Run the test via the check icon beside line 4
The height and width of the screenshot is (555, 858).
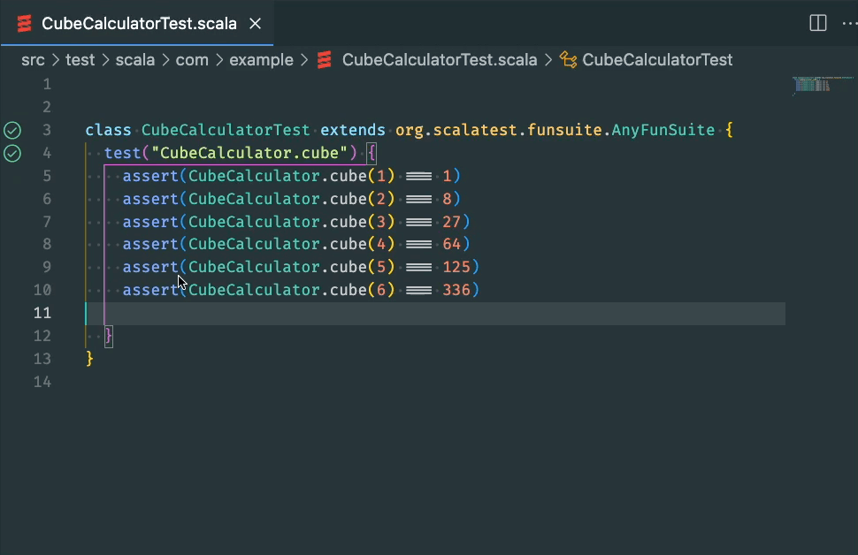point(12,152)
